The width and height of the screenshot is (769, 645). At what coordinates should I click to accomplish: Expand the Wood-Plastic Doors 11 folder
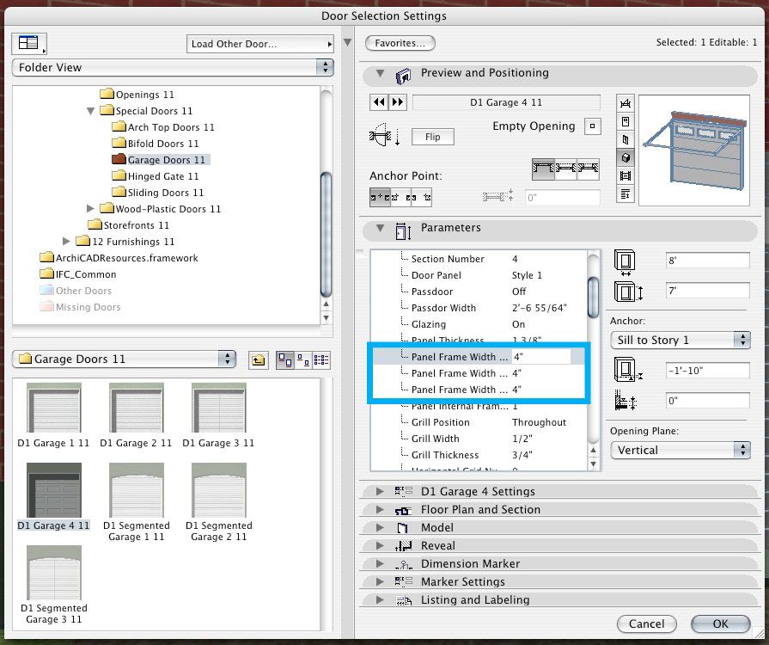pyautogui.click(x=91, y=209)
